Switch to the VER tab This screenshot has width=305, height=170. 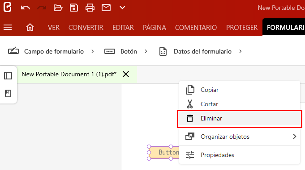click(54, 28)
